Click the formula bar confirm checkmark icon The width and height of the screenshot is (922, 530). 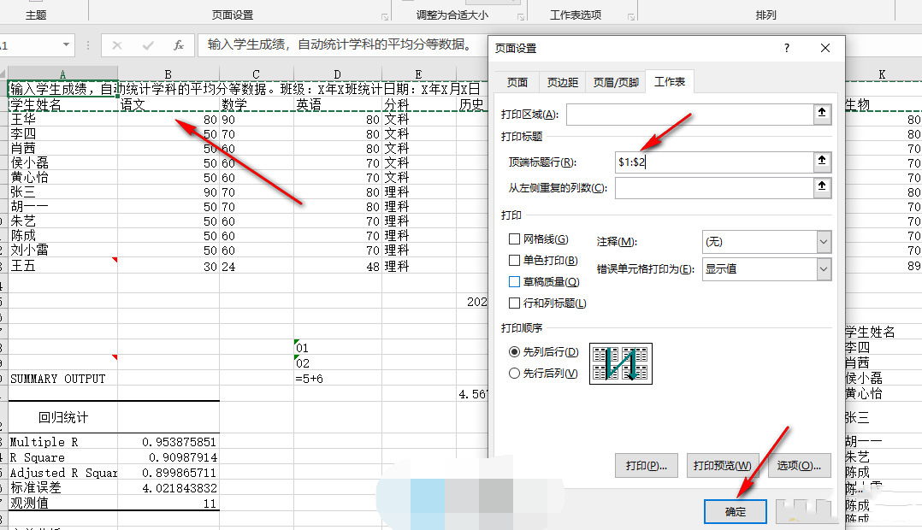click(148, 45)
